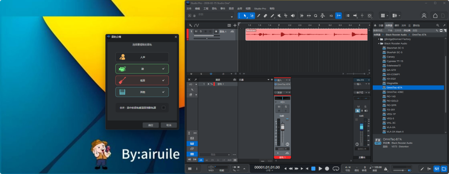Select OmniTec-67A plugin
The image size is (449, 174).
click(x=408, y=87)
